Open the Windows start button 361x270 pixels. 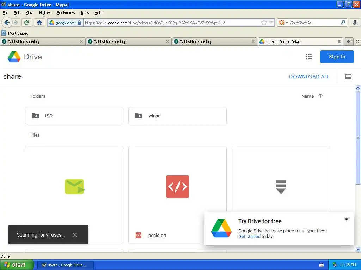(x=17, y=265)
